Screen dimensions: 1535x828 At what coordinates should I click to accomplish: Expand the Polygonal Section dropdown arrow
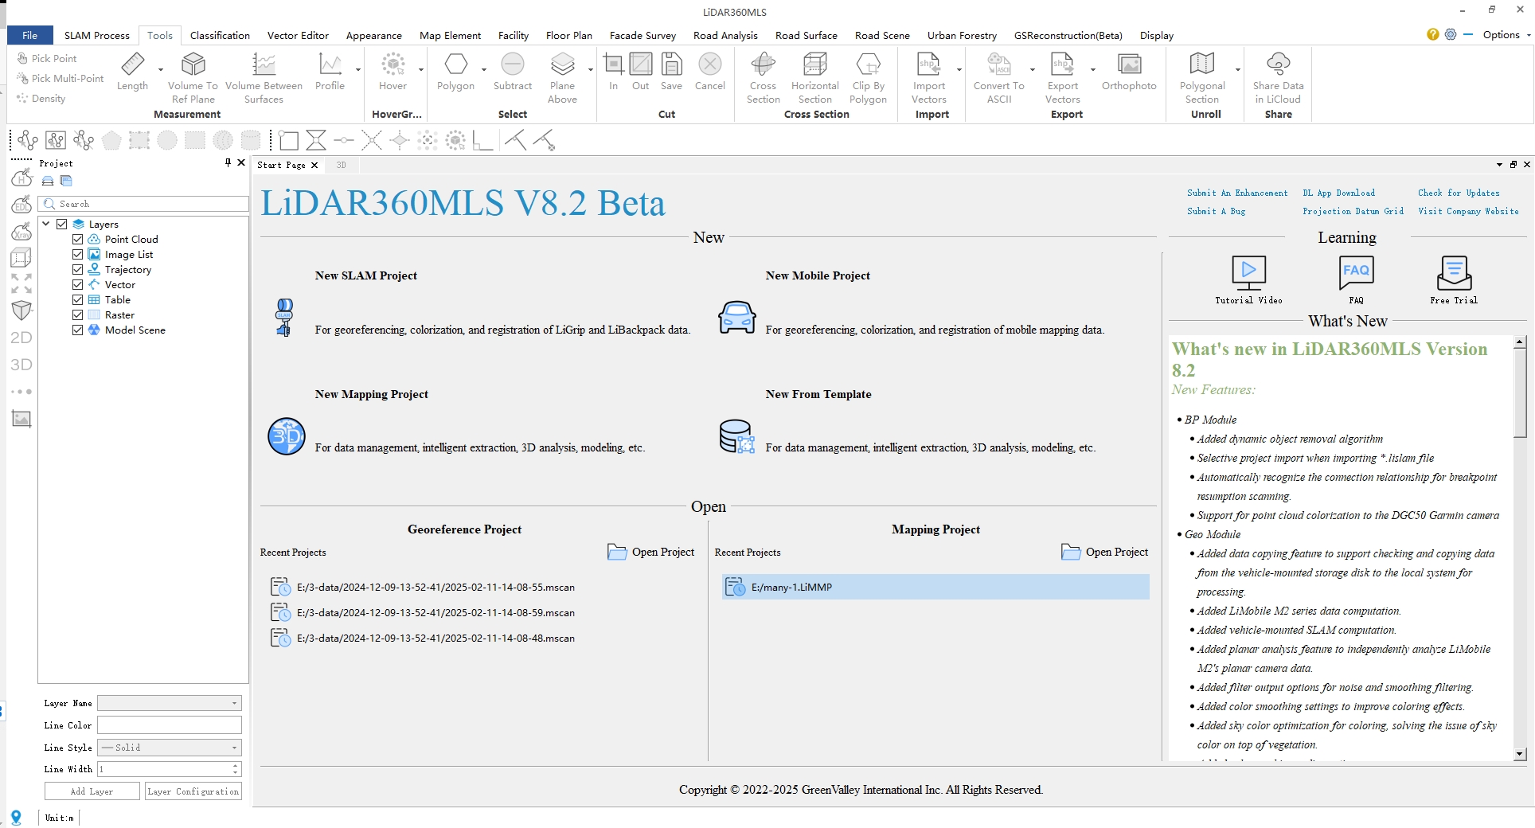pyautogui.click(x=1237, y=70)
